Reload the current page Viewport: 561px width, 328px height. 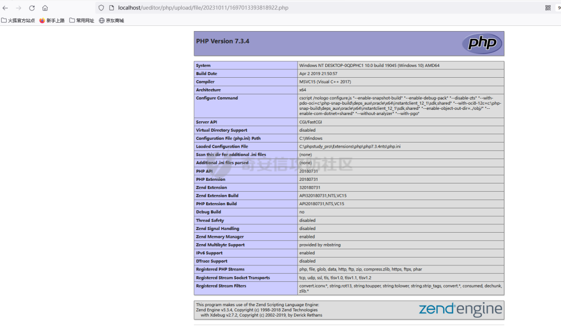click(32, 8)
